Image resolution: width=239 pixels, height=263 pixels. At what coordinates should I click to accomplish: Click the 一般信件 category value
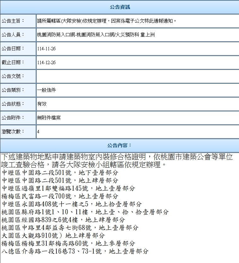click(46, 90)
